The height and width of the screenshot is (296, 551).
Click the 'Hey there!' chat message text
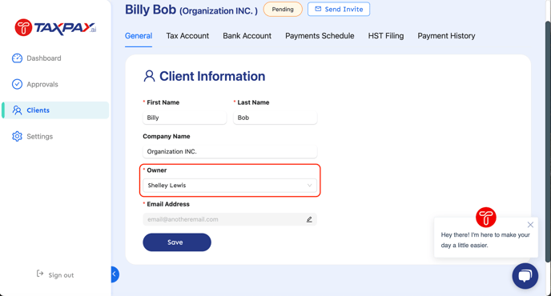pos(485,240)
